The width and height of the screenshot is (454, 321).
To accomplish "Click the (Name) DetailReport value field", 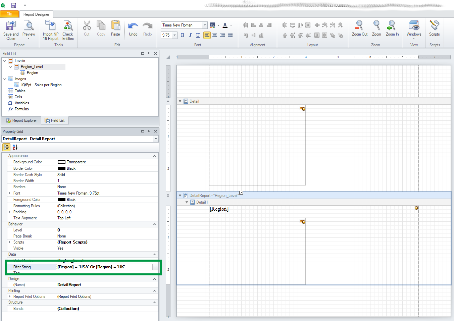I will tap(107, 285).
